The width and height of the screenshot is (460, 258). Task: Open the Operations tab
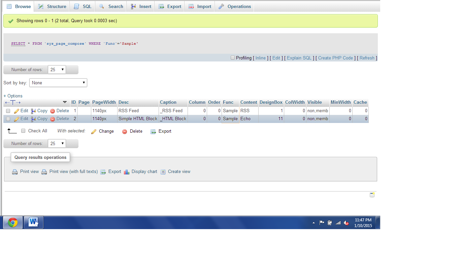click(234, 6)
